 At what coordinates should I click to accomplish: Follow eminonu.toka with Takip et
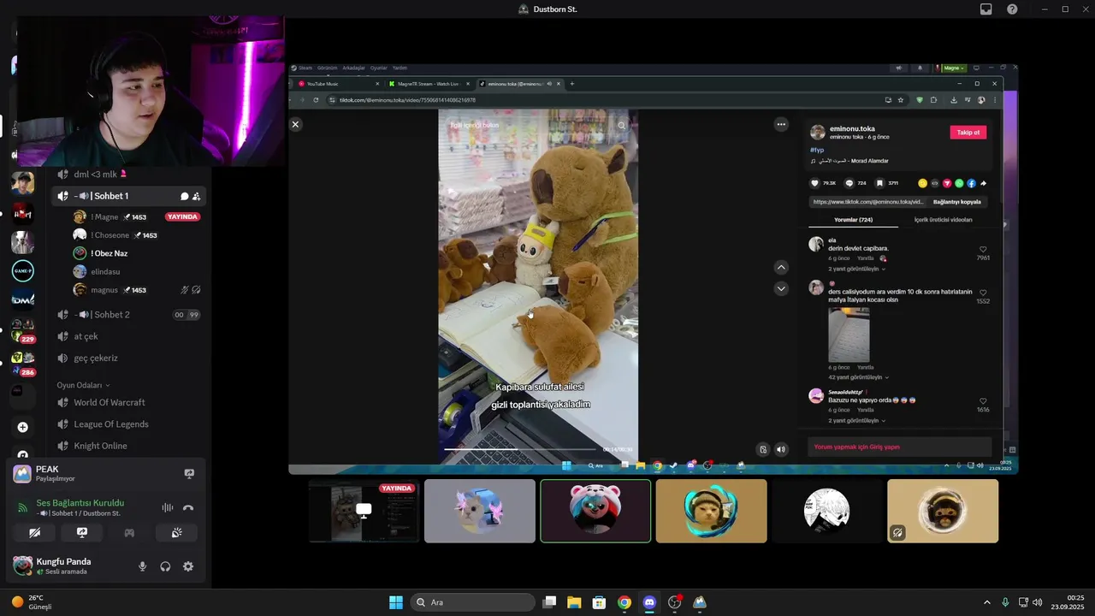point(968,133)
